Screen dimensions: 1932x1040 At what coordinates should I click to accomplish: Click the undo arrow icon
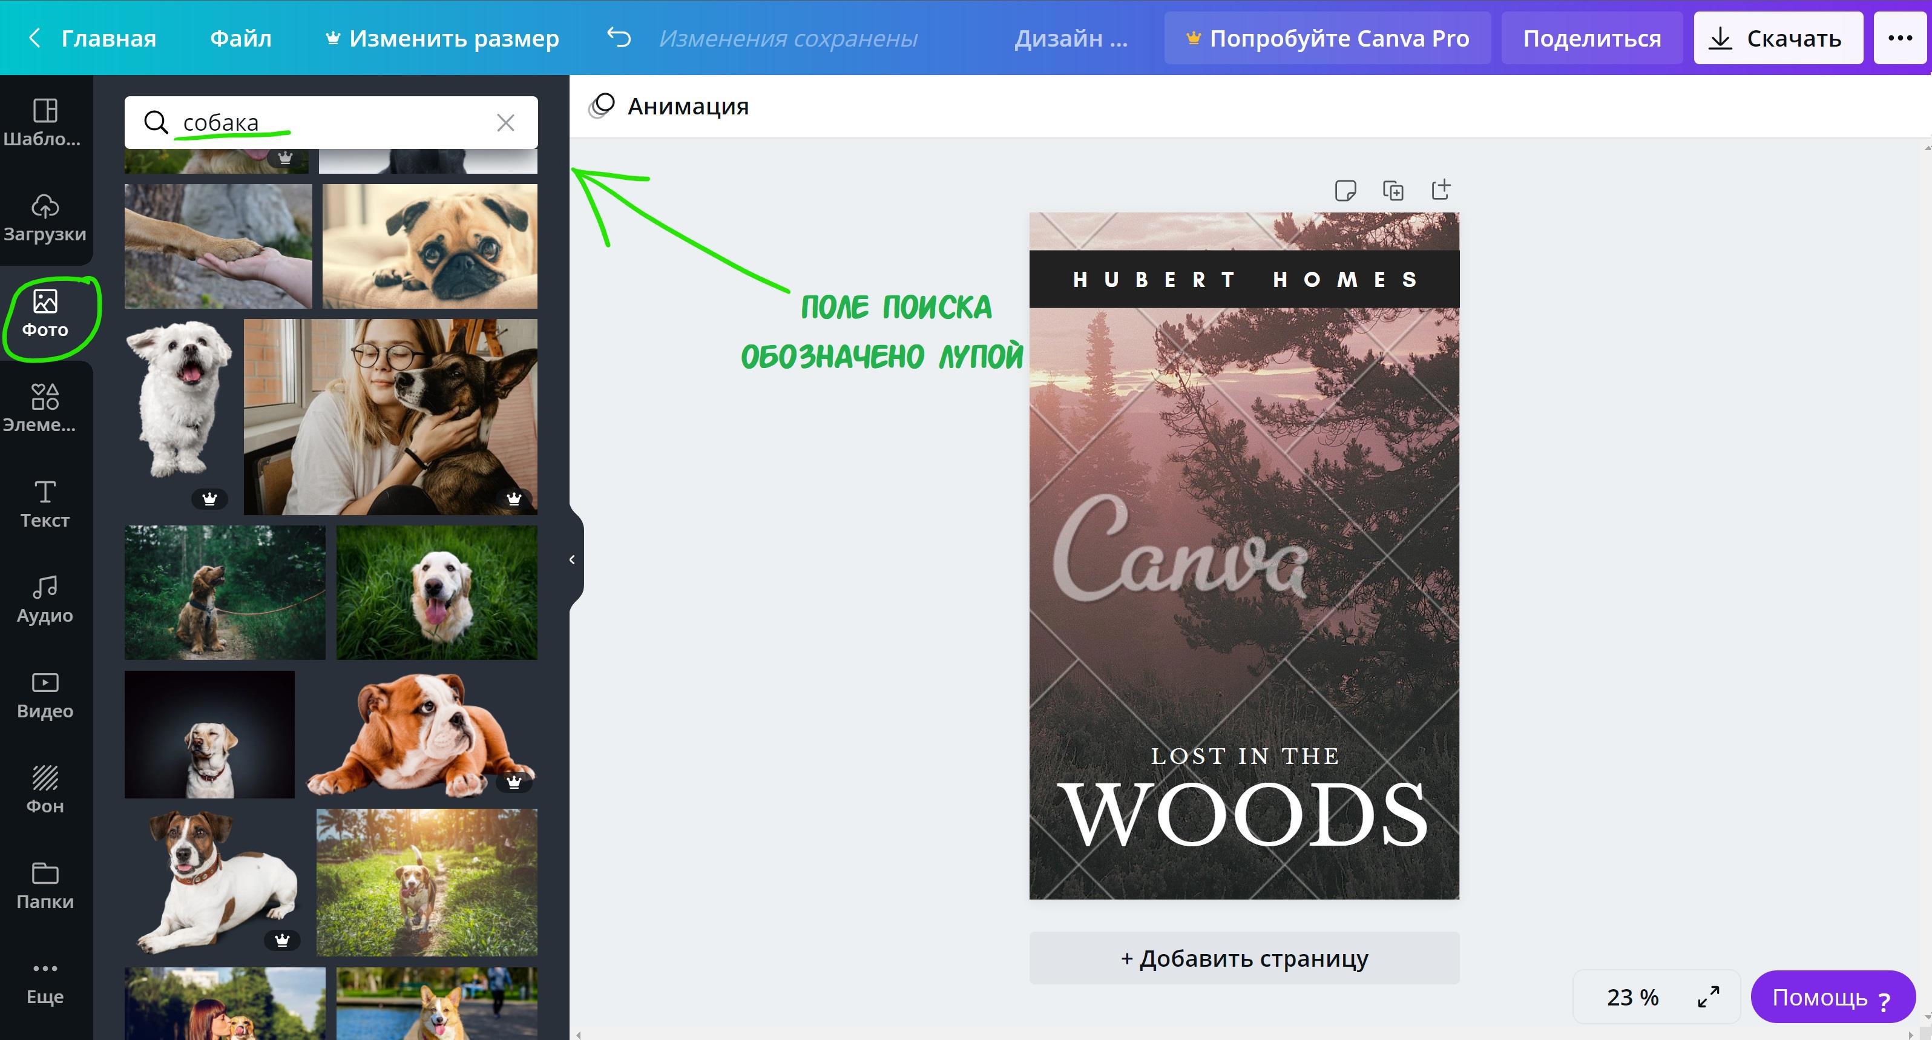click(619, 38)
